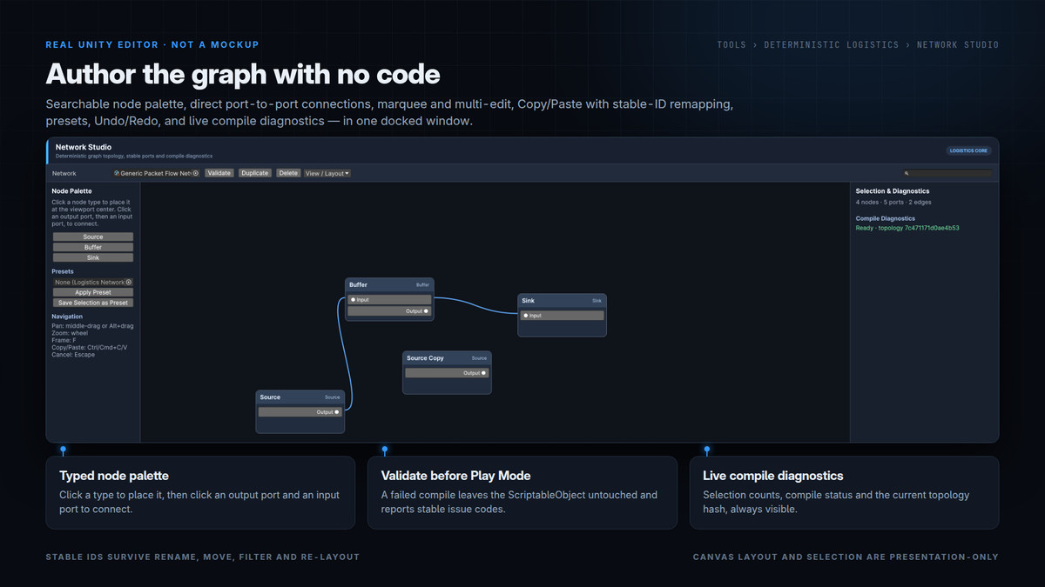This screenshot has height=587, width=1045.
Task: Select the Buffer node by its title bar
Action: coord(389,285)
